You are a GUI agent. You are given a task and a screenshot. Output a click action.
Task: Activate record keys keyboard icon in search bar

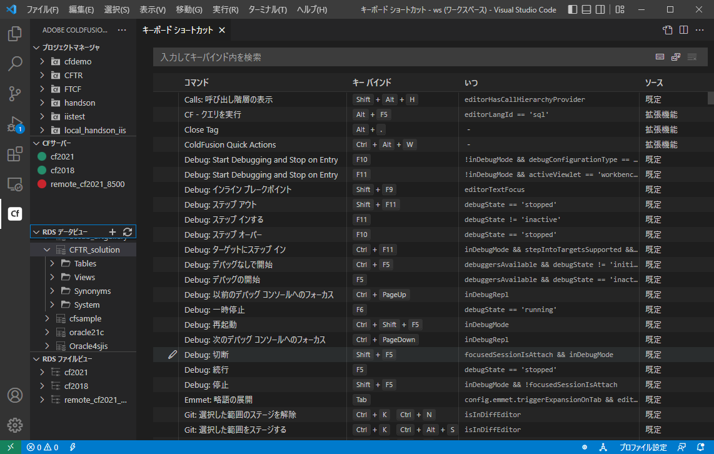660,56
